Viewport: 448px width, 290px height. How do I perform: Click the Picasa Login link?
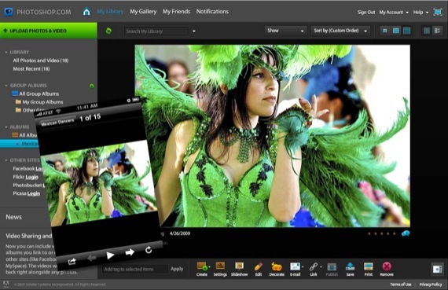pos(34,193)
